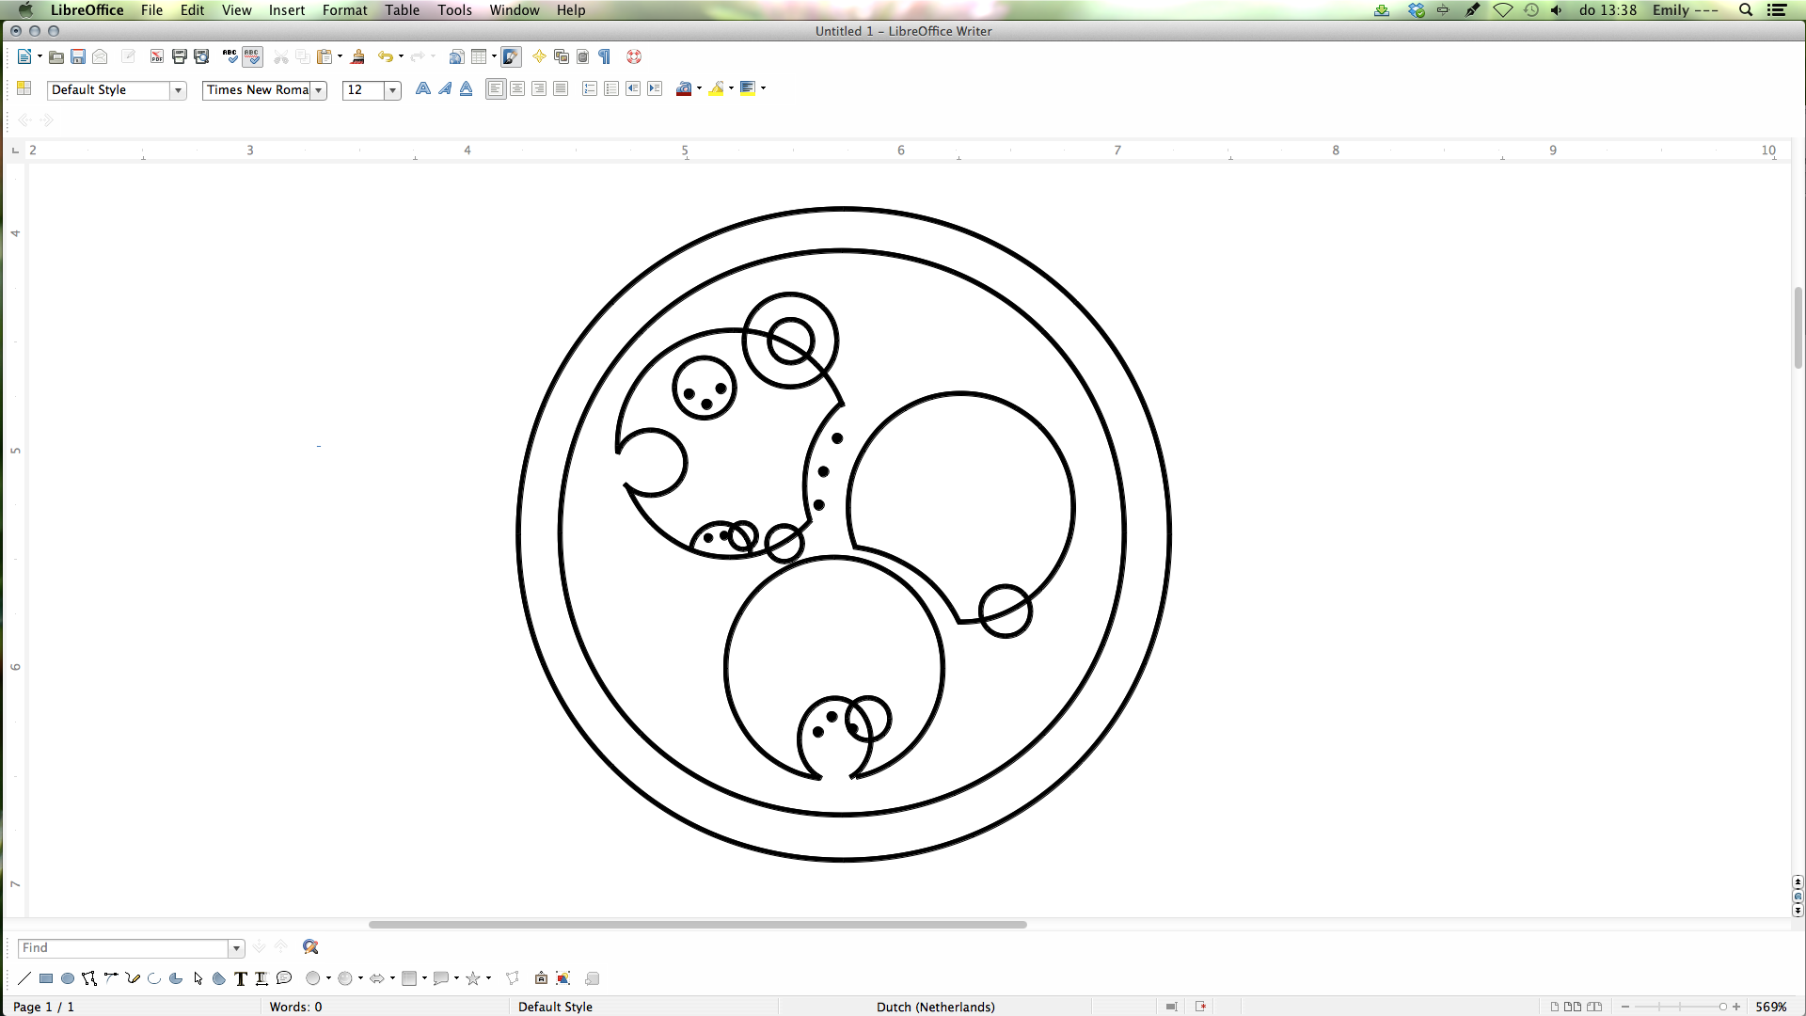Open the Navigator star icon
Screen dimensions: 1806x1016
(x=539, y=57)
